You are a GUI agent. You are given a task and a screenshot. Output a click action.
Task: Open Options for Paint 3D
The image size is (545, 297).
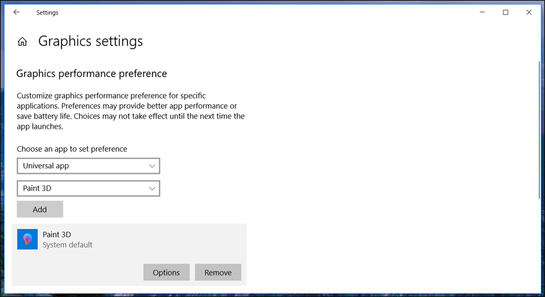pyautogui.click(x=166, y=272)
